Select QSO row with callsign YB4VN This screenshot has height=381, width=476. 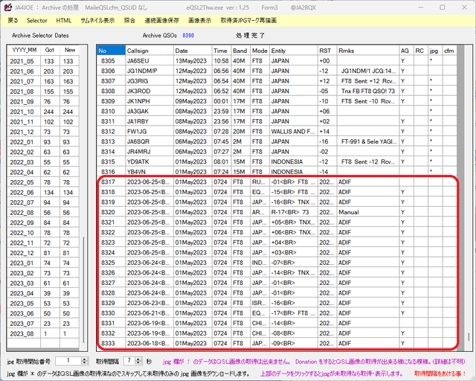[277, 172]
